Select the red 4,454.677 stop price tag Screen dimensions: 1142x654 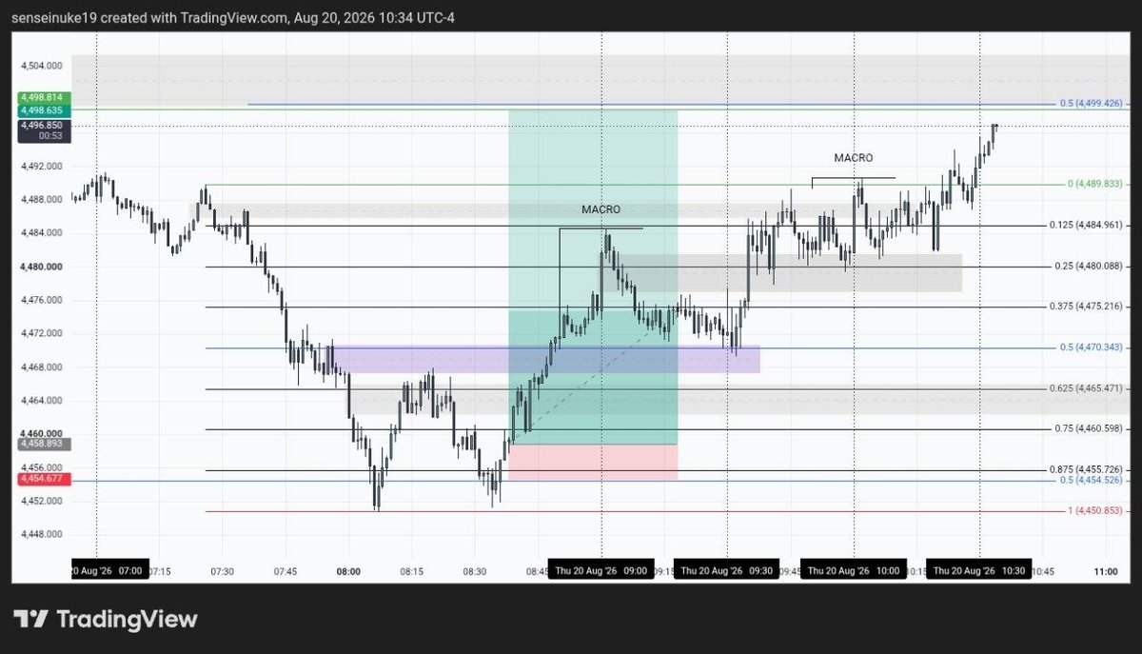pos(44,480)
